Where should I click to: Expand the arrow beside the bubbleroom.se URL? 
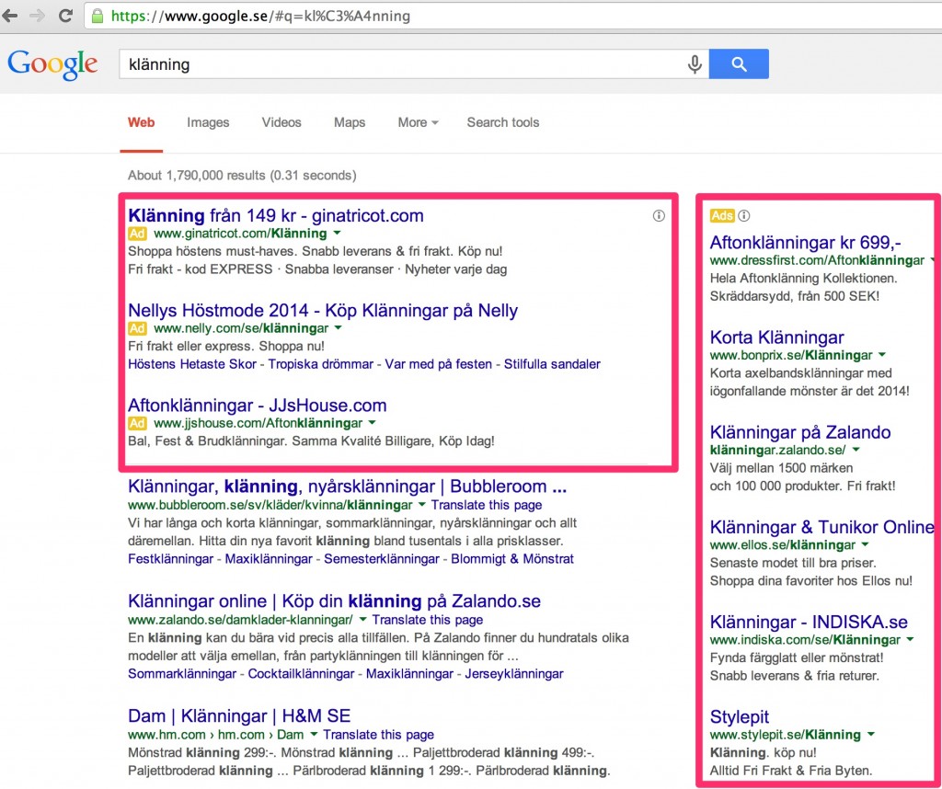421,504
